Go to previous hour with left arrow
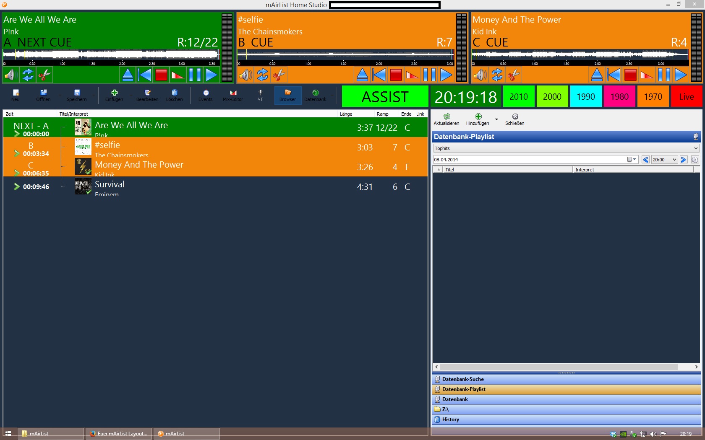Screen dimensions: 705x440 pyautogui.click(x=645, y=160)
